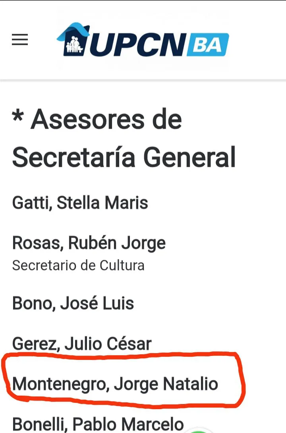Image resolution: width=286 pixels, height=433 pixels.
Task: Open the hamburger navigation menu
Action: click(x=20, y=40)
